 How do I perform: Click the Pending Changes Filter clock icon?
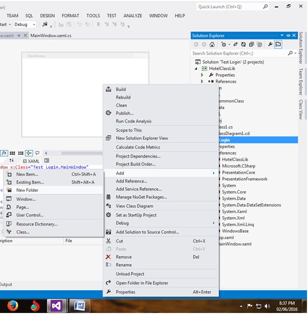tap(224, 44)
